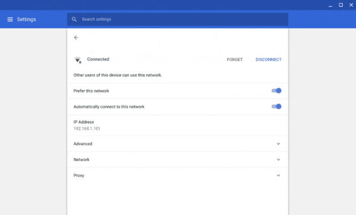This screenshot has width=356, height=215.
Task: Select the IP address 192.168.1.101
Action: pyautogui.click(x=87, y=129)
